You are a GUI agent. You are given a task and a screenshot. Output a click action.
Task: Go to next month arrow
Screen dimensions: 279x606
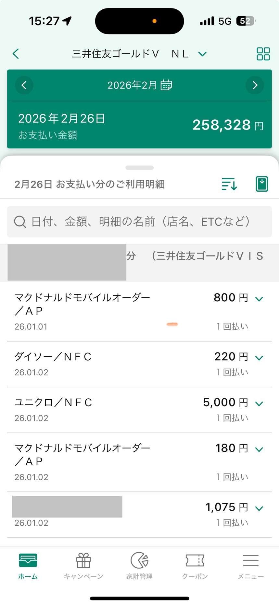coord(255,85)
